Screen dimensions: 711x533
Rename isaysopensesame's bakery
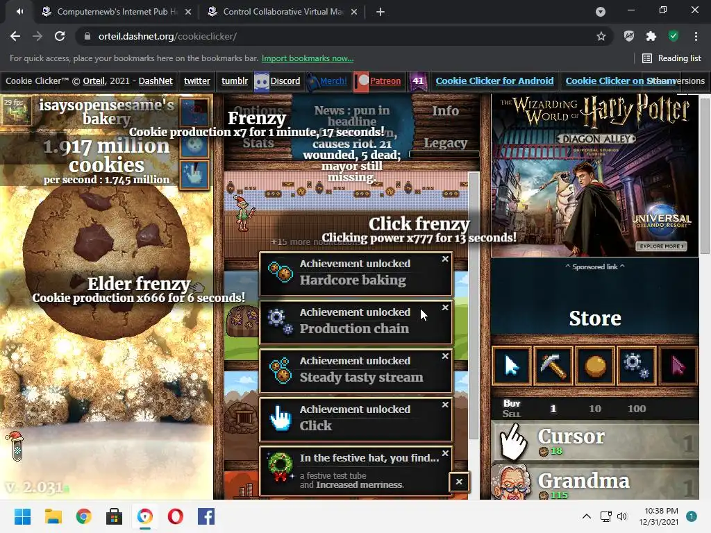pos(106,112)
